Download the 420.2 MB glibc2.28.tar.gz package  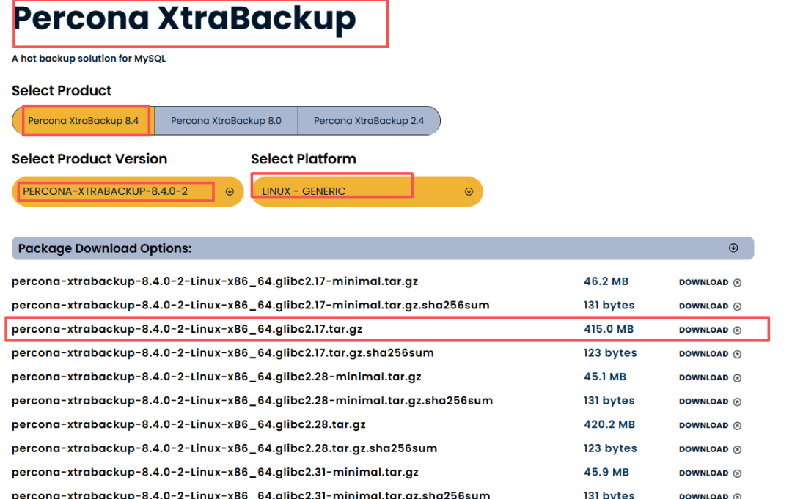coord(710,425)
